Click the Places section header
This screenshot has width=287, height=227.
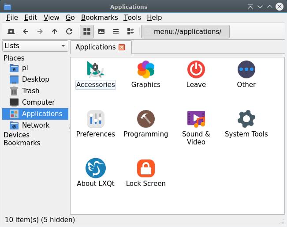pyautogui.click(x=14, y=58)
